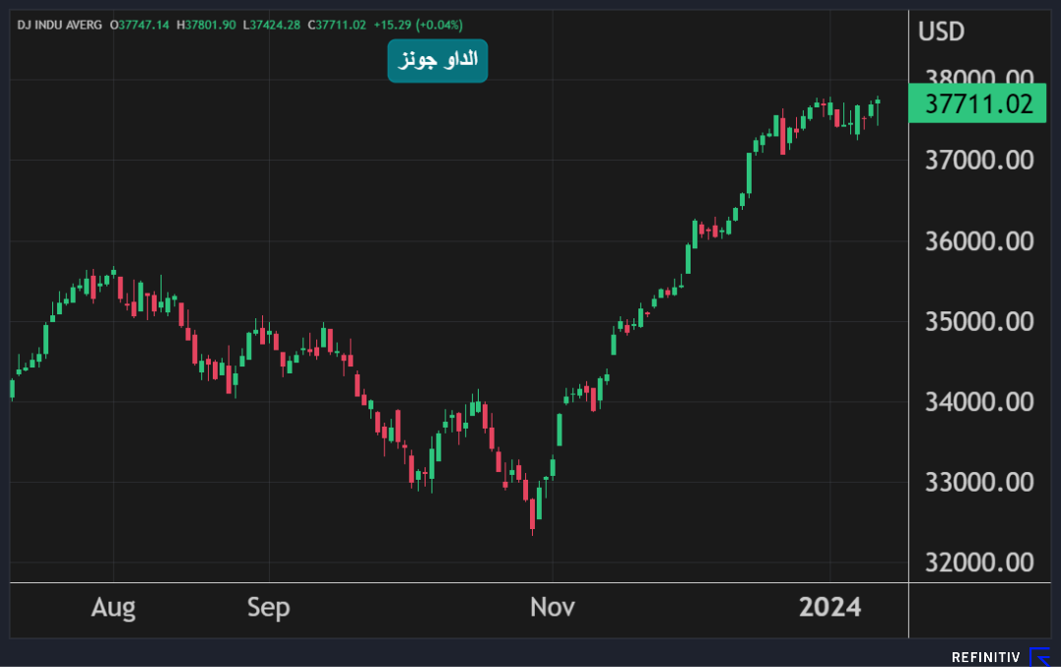The width and height of the screenshot is (1061, 667).
Task: Select the Nov label on time axis
Action: click(x=553, y=608)
